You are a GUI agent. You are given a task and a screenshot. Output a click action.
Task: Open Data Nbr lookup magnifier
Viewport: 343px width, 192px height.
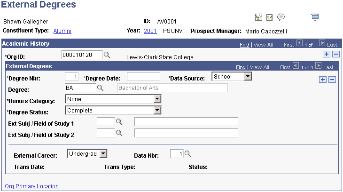(x=187, y=154)
